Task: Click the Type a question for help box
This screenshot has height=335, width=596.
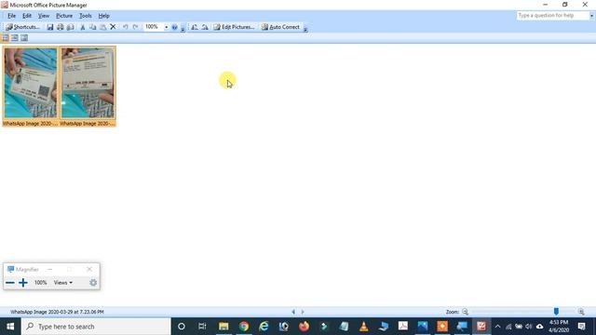Action: (552, 16)
